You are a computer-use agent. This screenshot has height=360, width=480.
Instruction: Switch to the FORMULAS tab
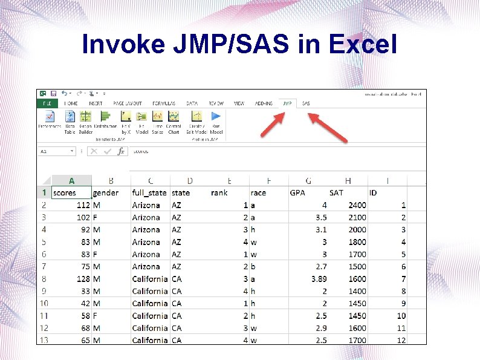click(164, 103)
